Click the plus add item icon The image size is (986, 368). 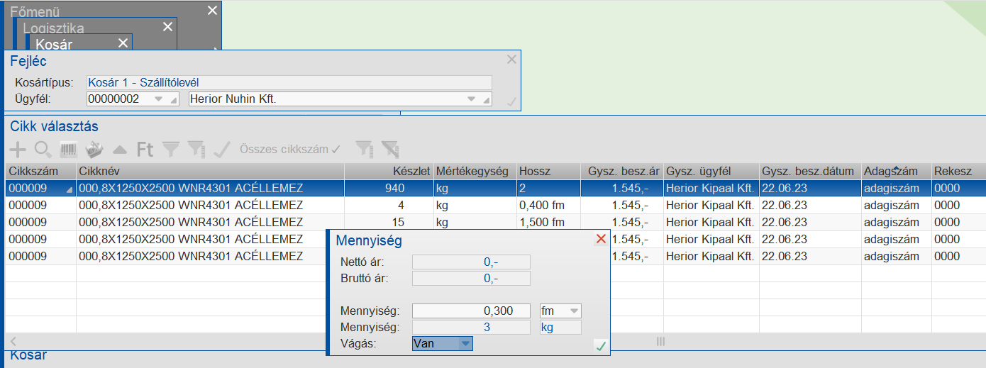point(17,149)
